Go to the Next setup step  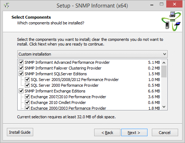(x=134, y=133)
